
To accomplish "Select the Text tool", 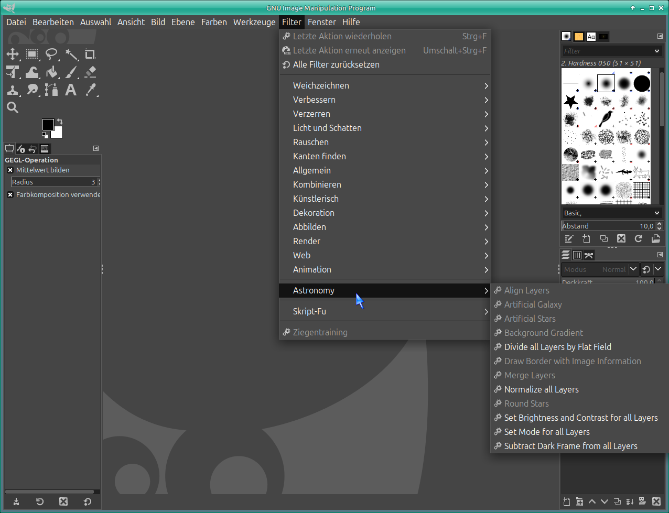I will 71,90.
